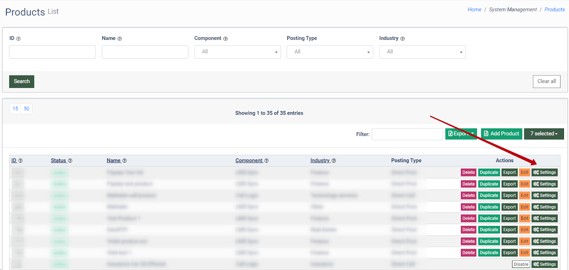Click the Add Product button
Screen dimensions: 569x270
click(501, 134)
